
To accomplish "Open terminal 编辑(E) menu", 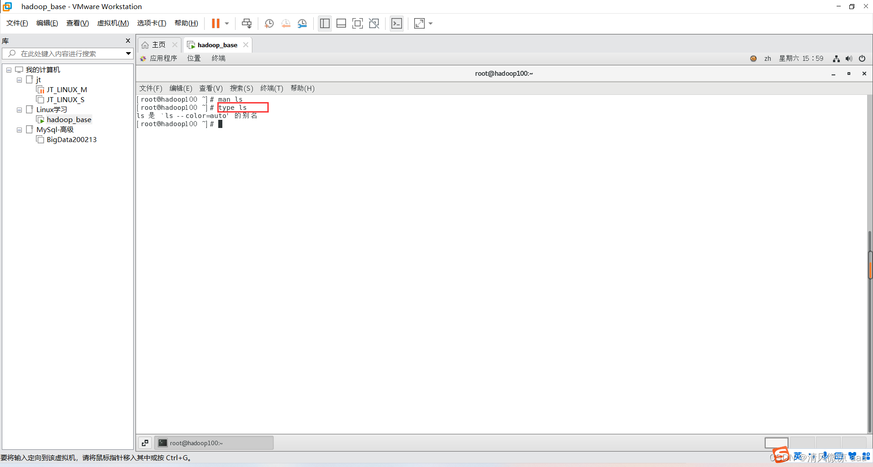I will (181, 88).
